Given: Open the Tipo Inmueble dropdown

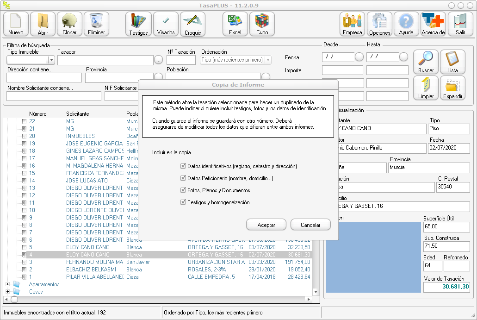Looking at the screenshot, I should pos(51,60).
